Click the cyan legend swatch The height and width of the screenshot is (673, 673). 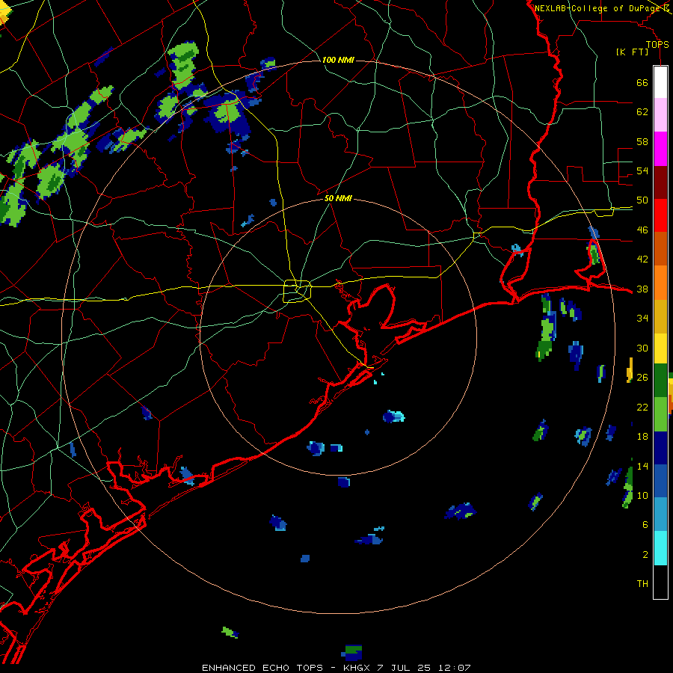click(660, 548)
